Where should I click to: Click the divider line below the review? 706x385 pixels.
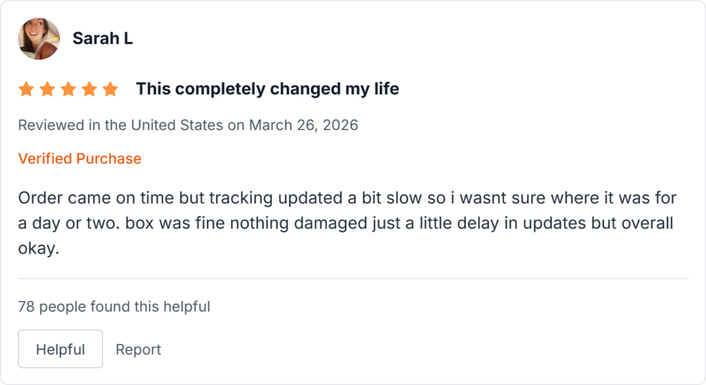click(353, 278)
